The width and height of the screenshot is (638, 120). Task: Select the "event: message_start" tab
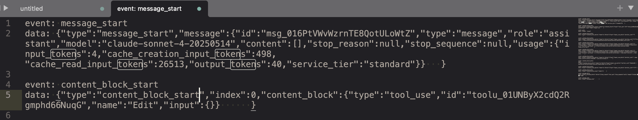coord(149,9)
